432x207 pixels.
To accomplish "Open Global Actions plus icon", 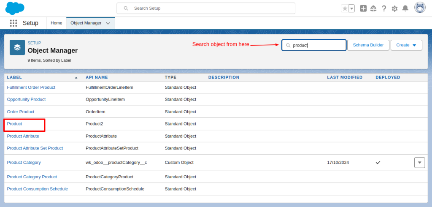I will pos(363,8).
